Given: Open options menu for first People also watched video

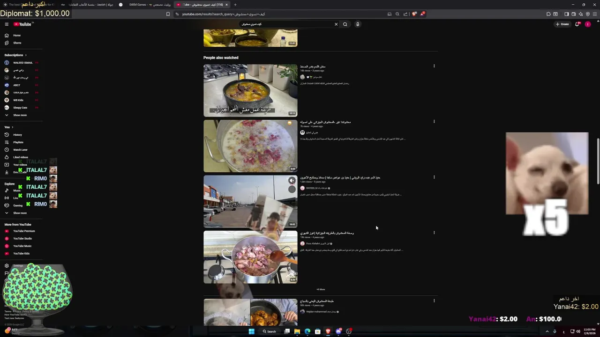Looking at the screenshot, I should (434, 66).
